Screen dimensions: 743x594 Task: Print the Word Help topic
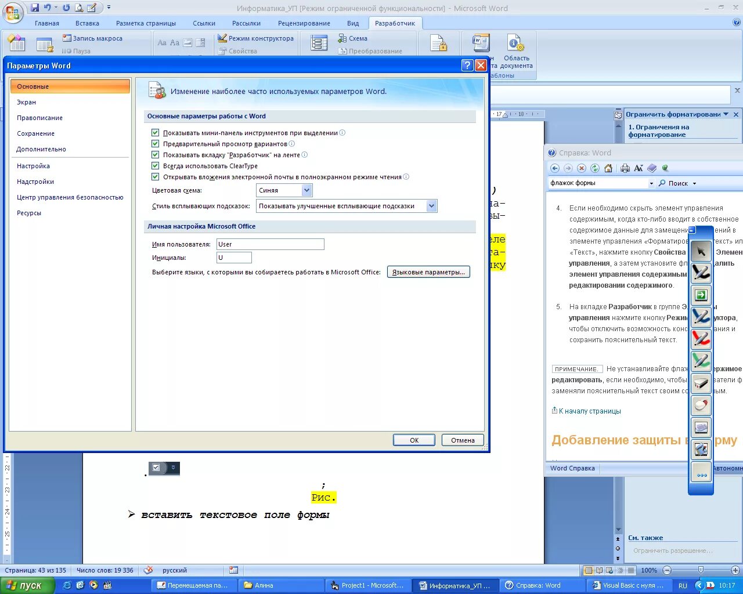coord(625,168)
